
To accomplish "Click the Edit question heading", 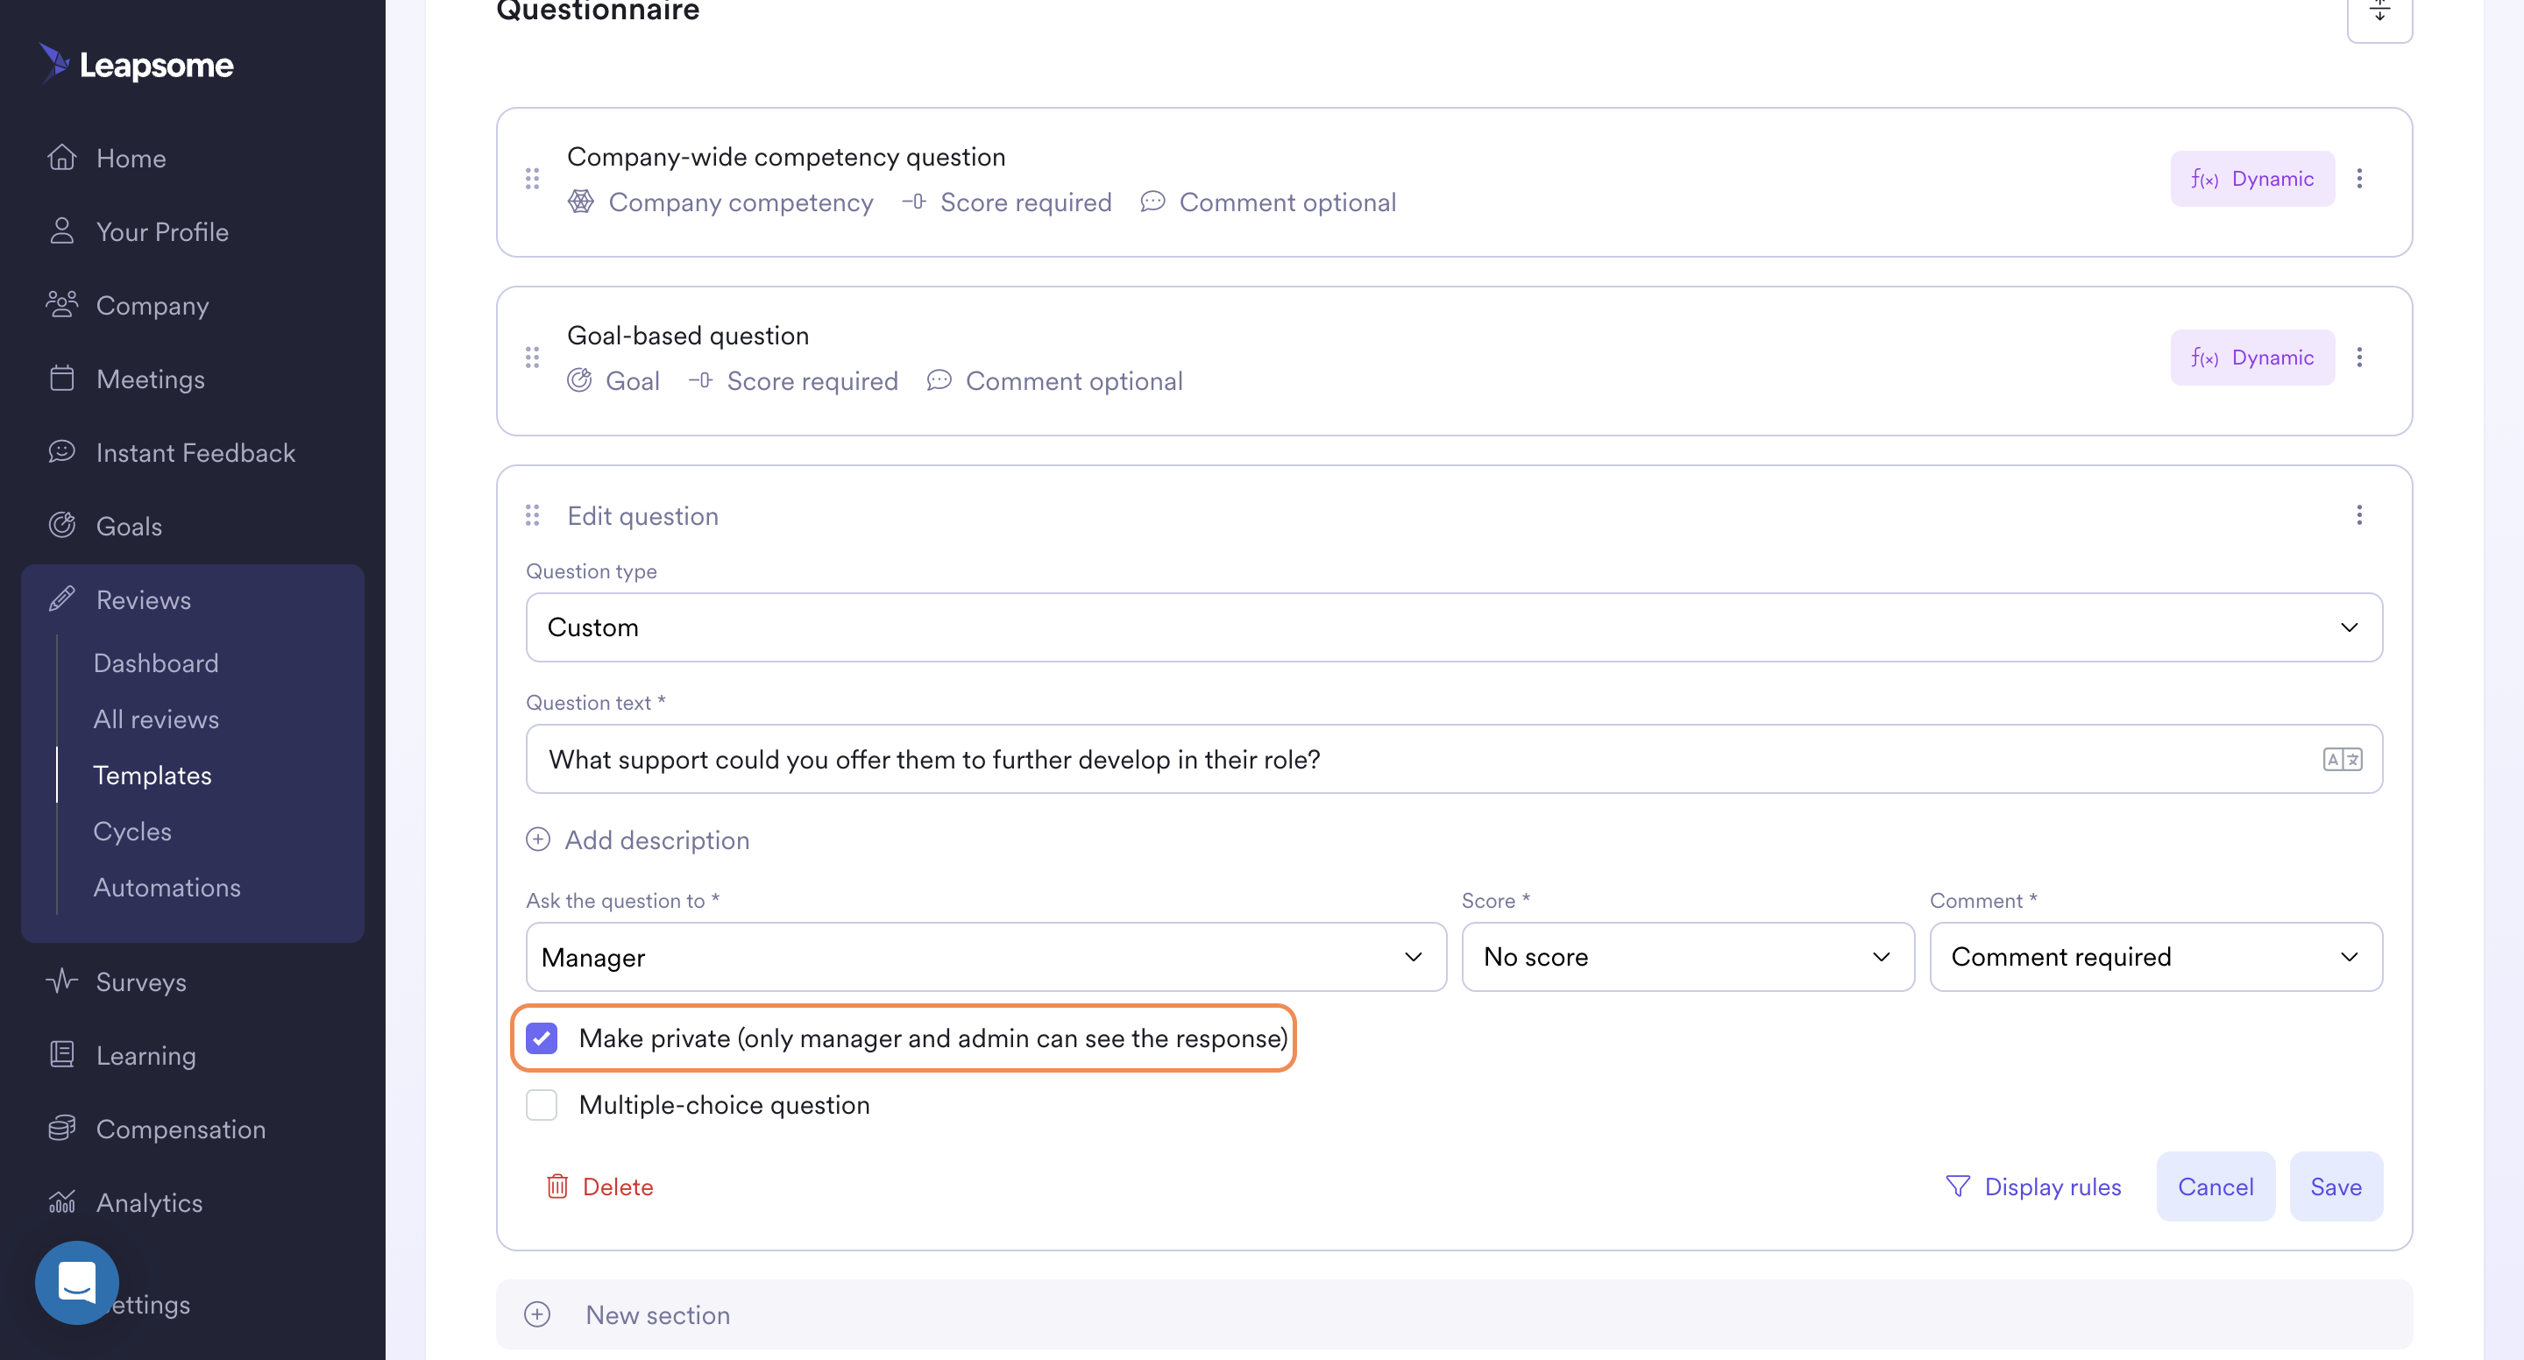I will (642, 515).
